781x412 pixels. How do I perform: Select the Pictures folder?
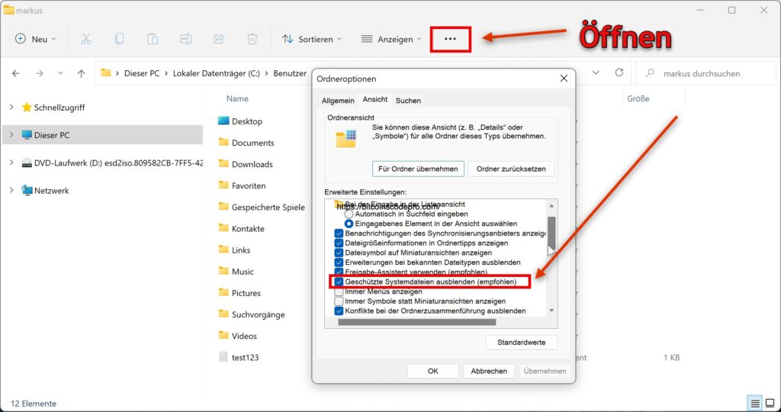[239, 293]
